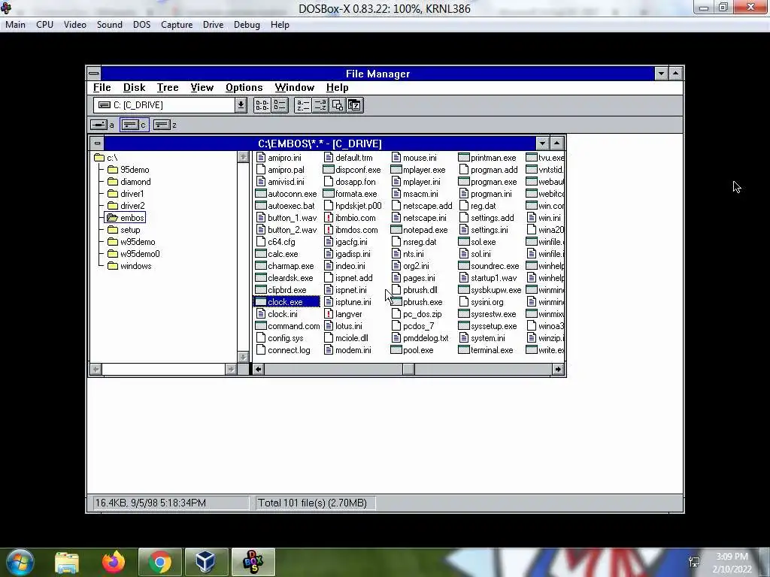Open Windows Start orb on taskbar
Screen dimensions: 770x577
[20, 562]
